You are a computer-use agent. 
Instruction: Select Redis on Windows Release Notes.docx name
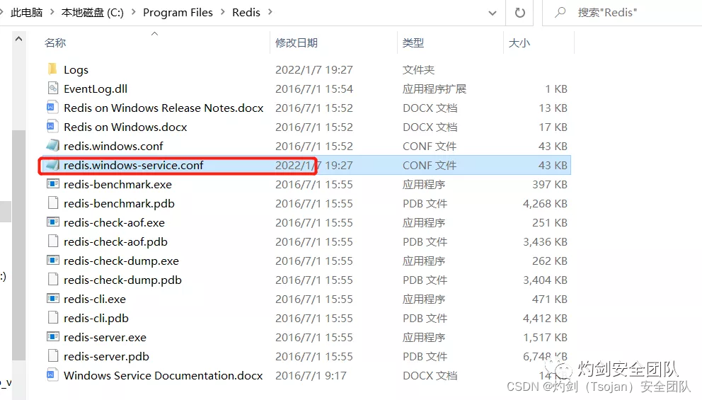(164, 108)
